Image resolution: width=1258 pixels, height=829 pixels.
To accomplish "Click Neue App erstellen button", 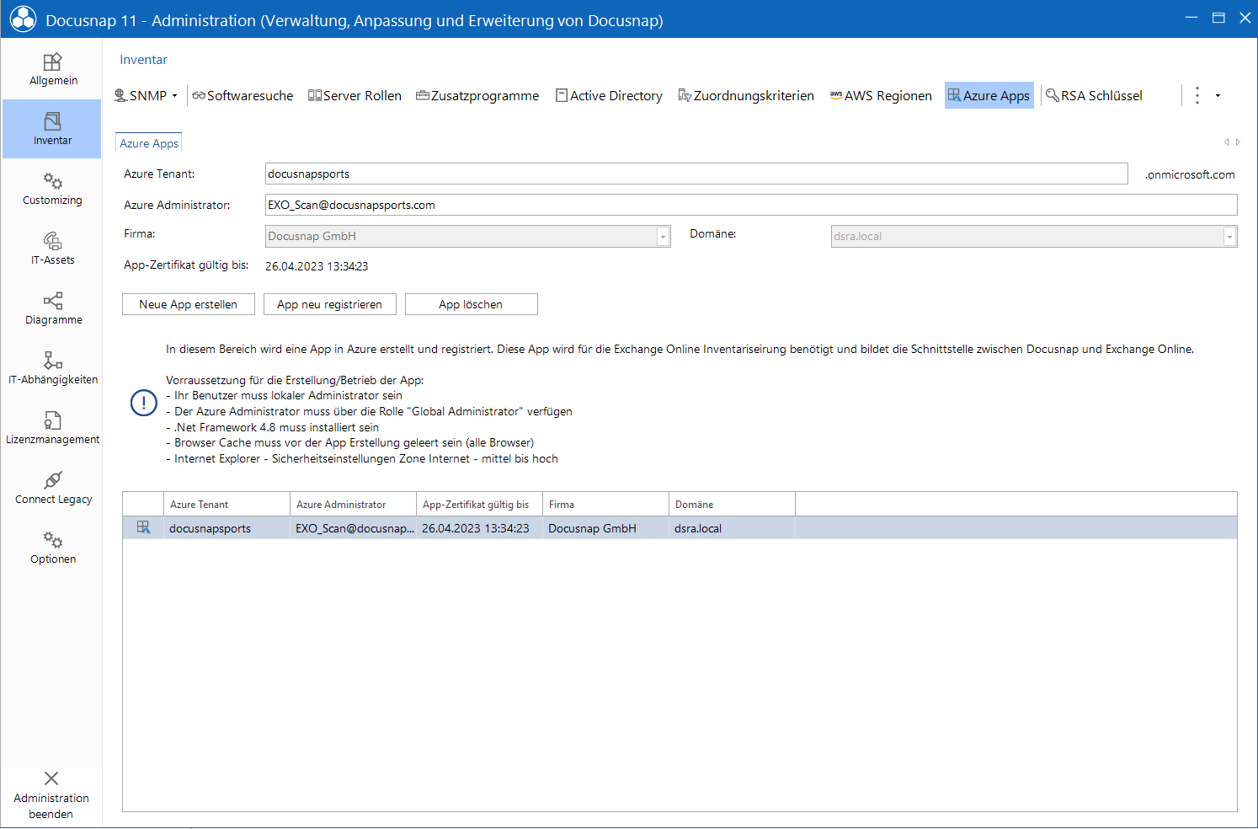I will (189, 304).
